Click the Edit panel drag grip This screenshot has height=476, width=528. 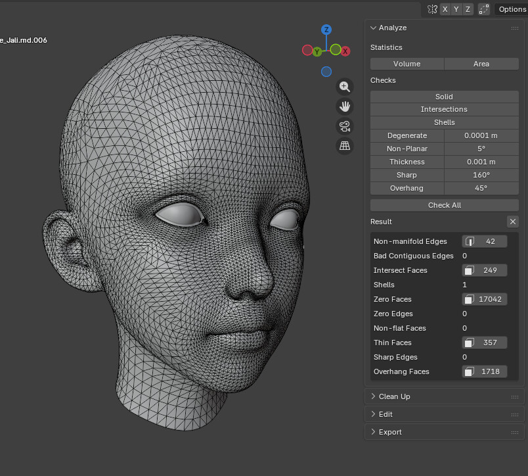click(514, 415)
